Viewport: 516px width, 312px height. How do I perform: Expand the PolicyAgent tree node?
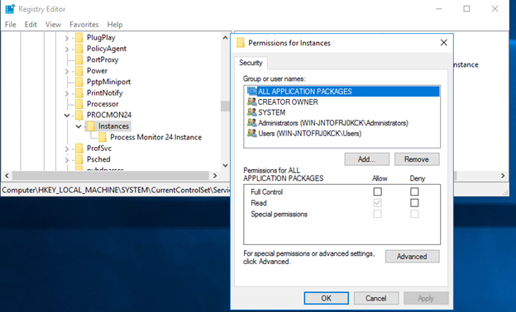click(67, 50)
